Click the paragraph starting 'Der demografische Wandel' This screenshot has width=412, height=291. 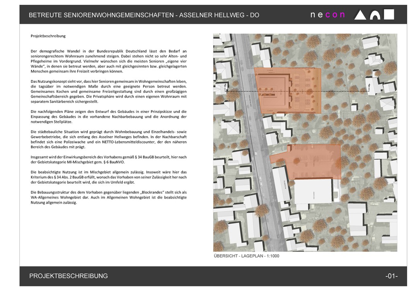click(x=109, y=61)
